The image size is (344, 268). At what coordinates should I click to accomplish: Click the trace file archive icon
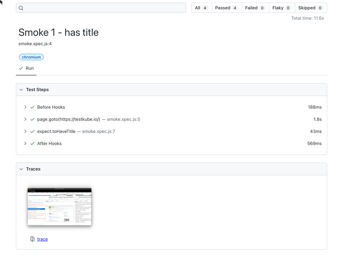[32, 239]
